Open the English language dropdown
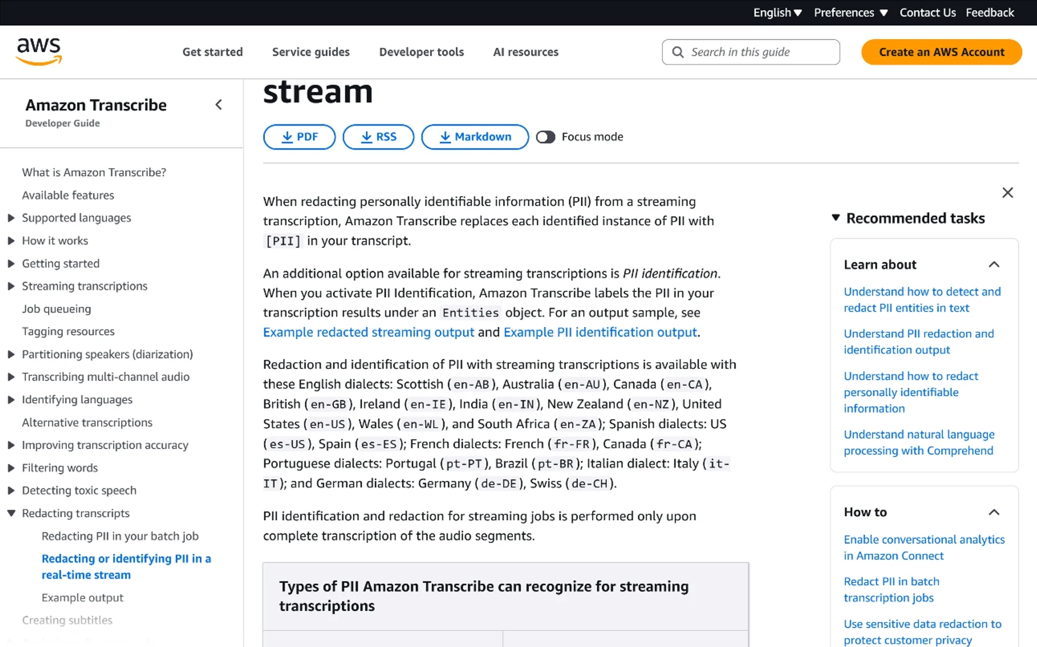The height and width of the screenshot is (647, 1037). (x=777, y=13)
